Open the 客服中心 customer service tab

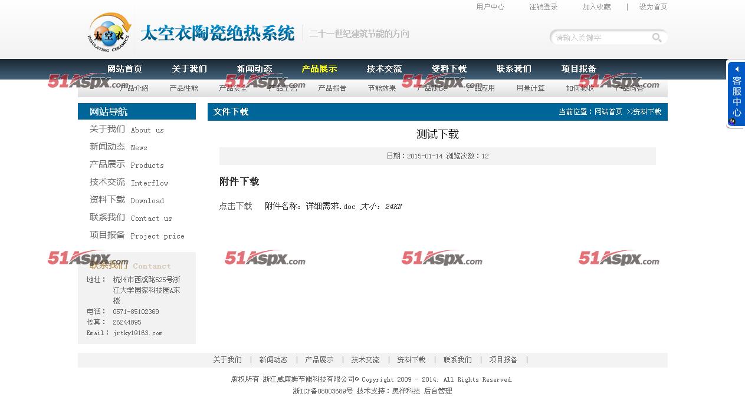tap(736, 94)
